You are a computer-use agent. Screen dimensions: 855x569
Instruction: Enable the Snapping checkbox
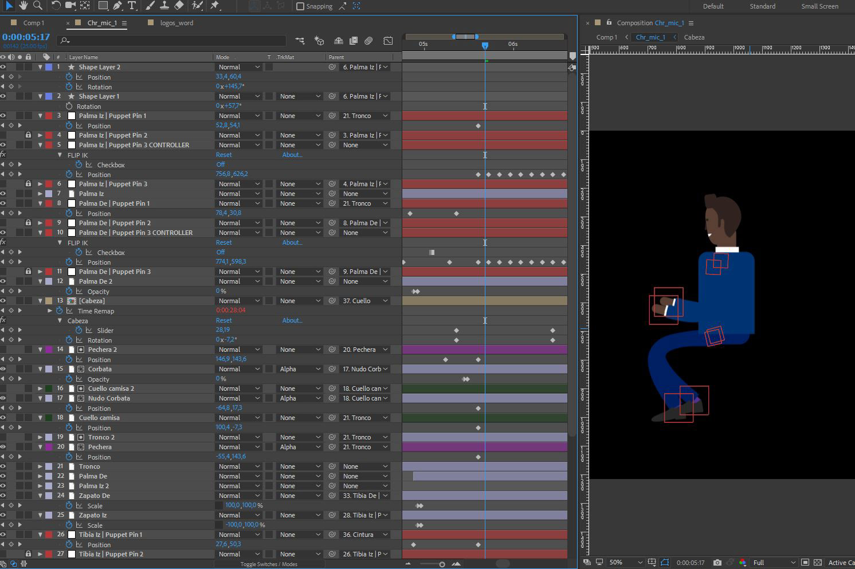(300, 6)
